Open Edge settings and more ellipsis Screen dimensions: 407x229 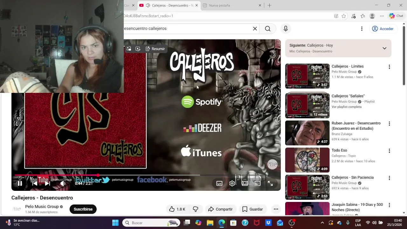coord(382,16)
